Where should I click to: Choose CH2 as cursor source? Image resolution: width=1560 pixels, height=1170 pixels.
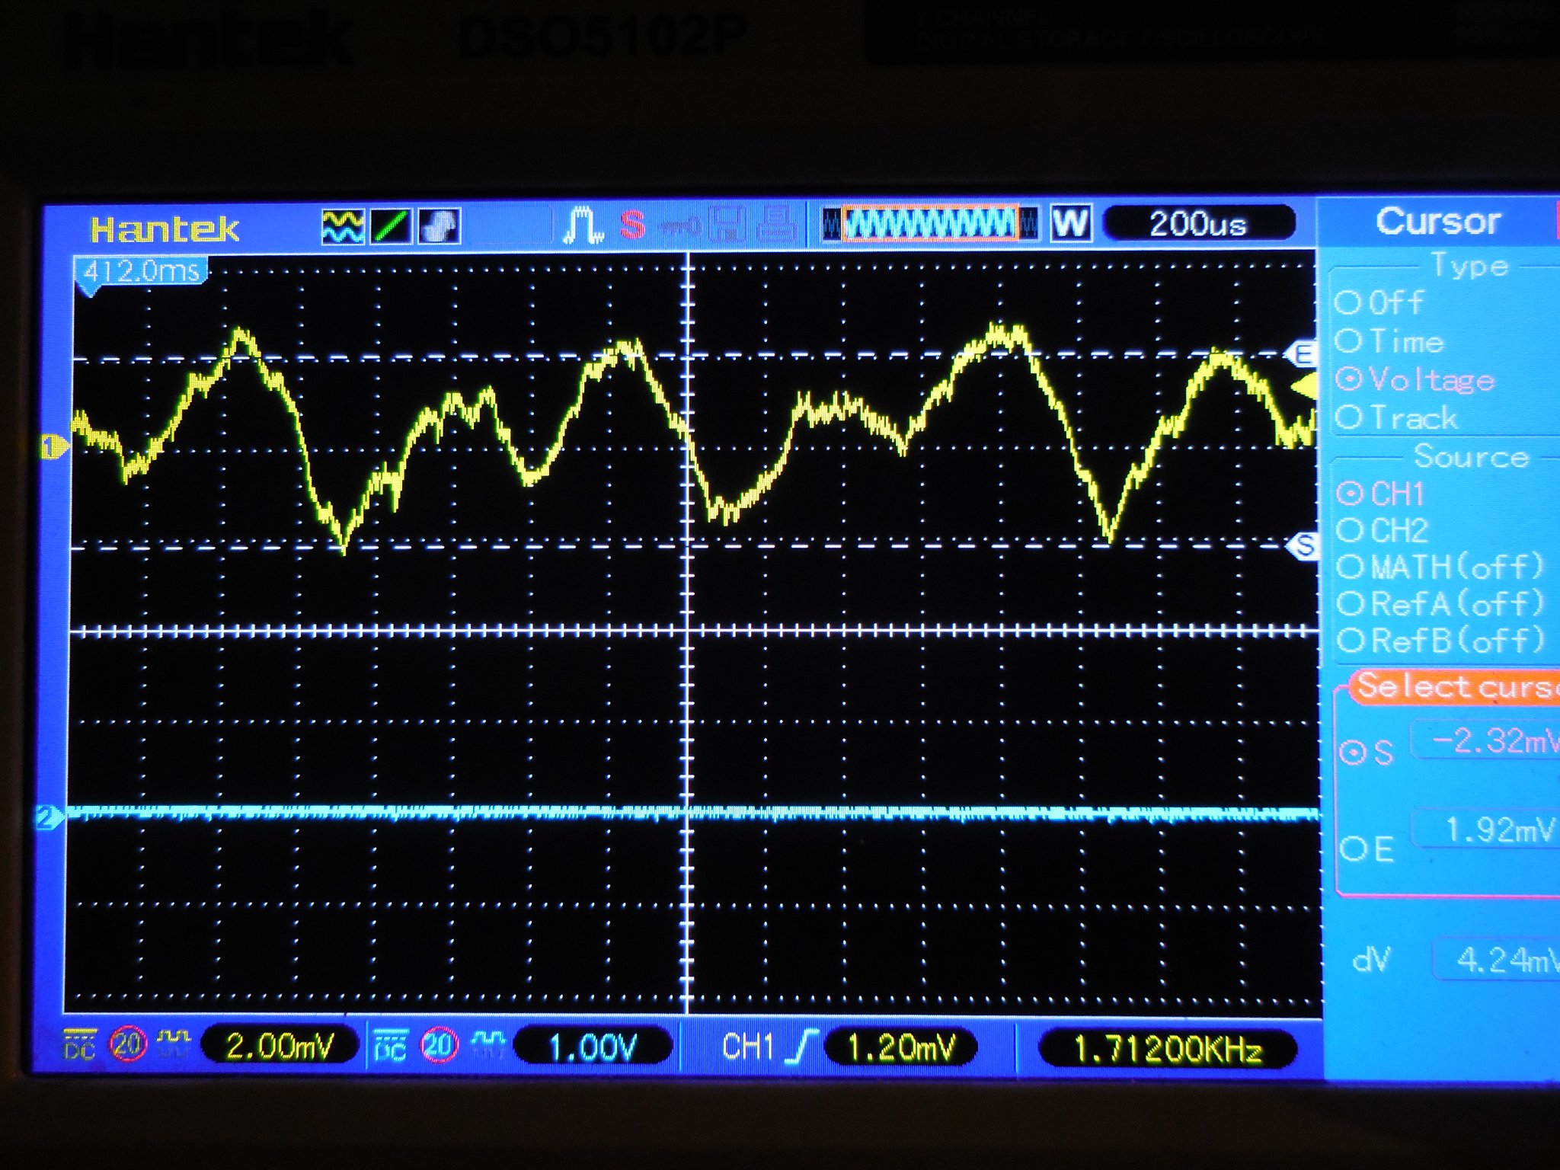coord(1382,530)
